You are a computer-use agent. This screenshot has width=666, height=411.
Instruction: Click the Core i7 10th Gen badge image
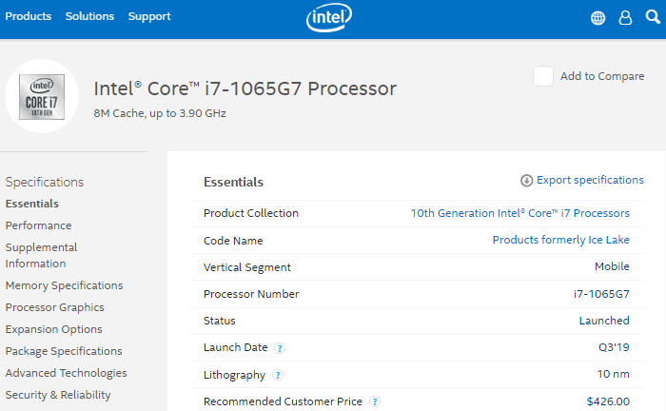pos(42,96)
